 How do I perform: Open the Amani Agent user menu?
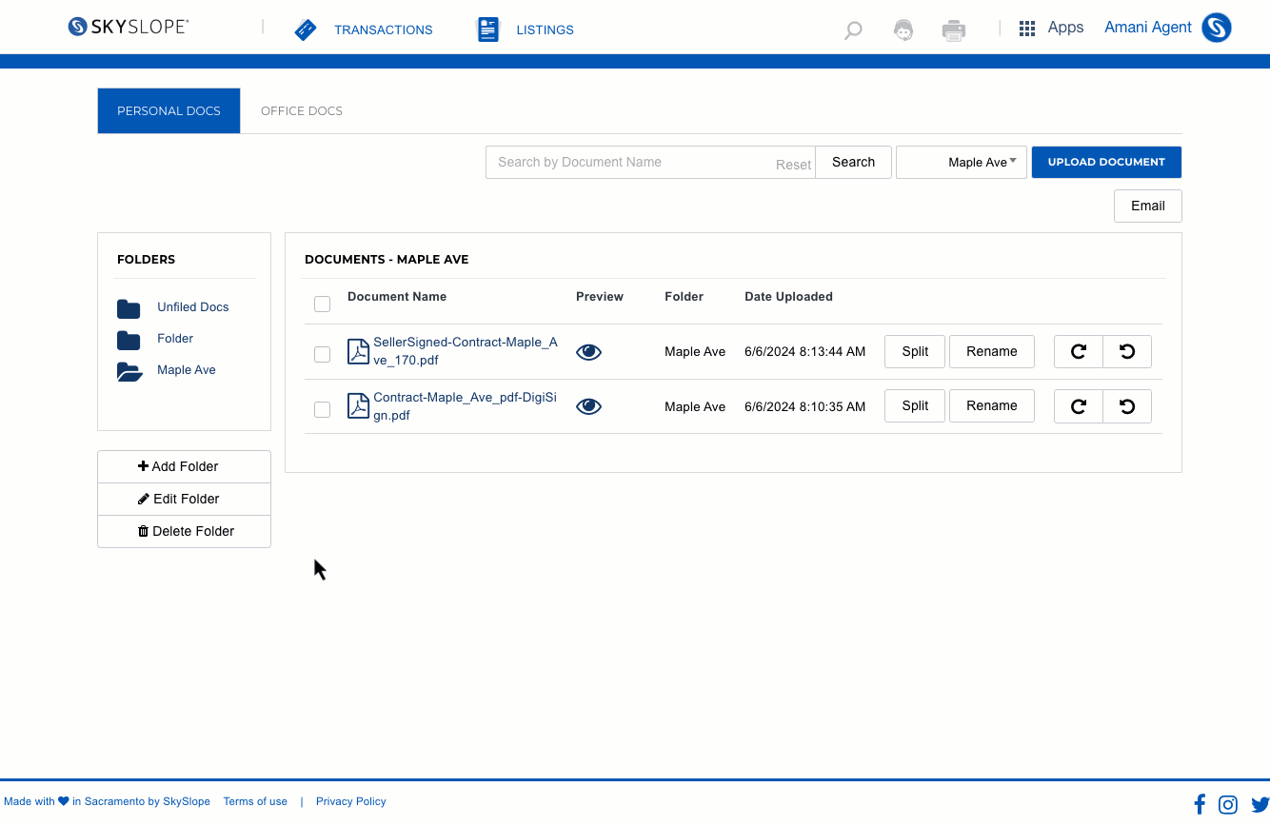[x=1147, y=28]
